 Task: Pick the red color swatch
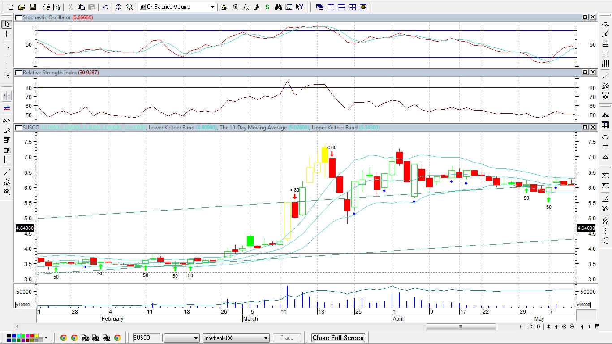32,335
